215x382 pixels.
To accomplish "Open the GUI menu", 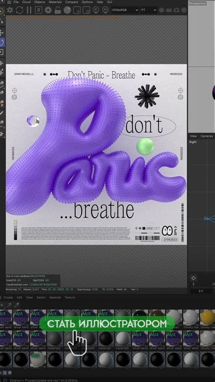I will click(110, 2).
